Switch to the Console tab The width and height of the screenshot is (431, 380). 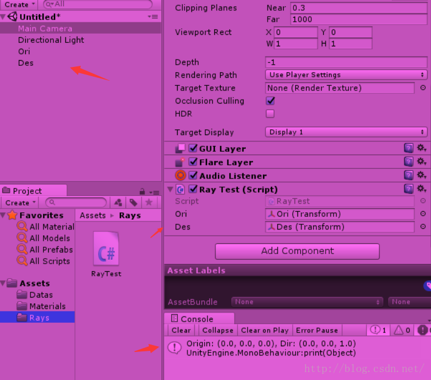click(x=199, y=319)
